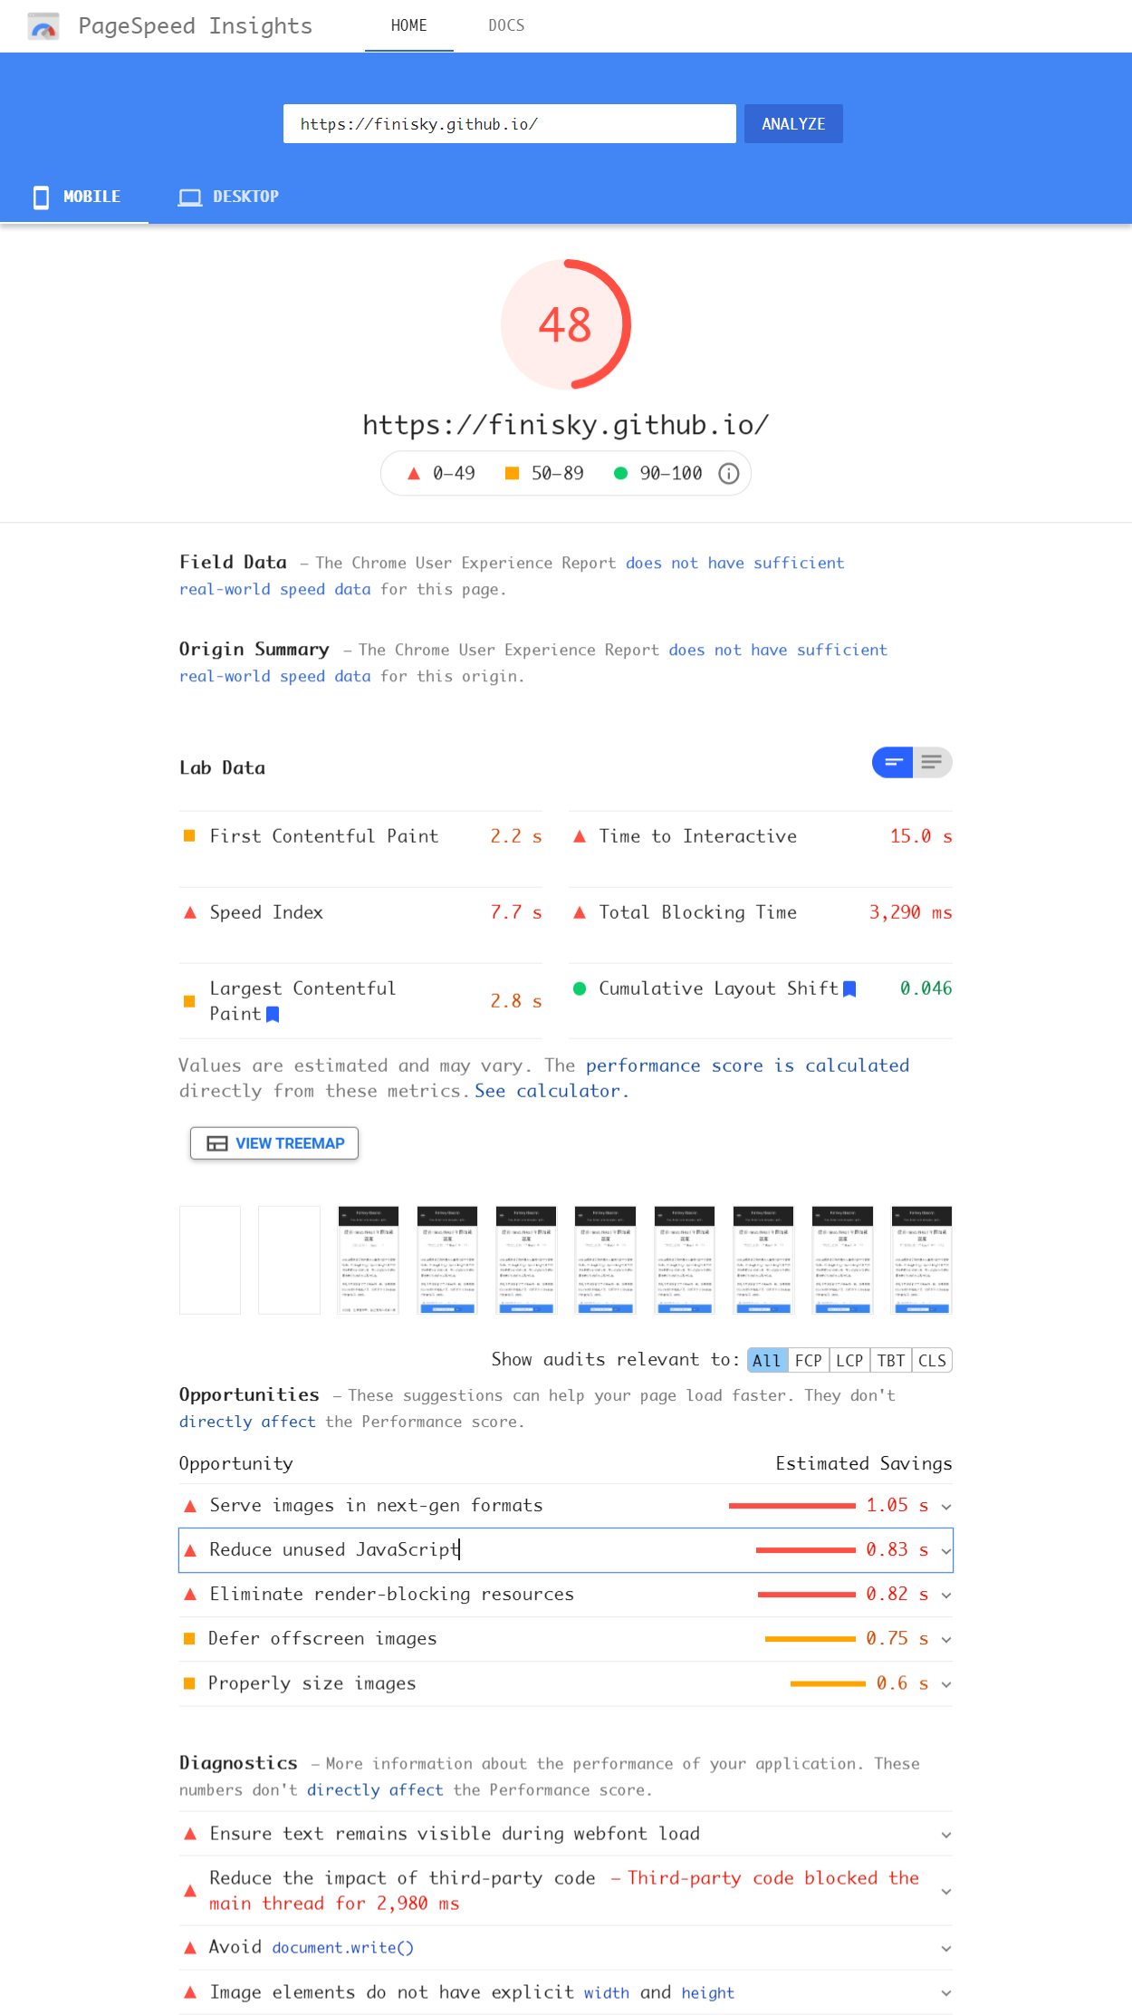Click the ANALYZE button
The image size is (1132, 2015).
coord(793,124)
